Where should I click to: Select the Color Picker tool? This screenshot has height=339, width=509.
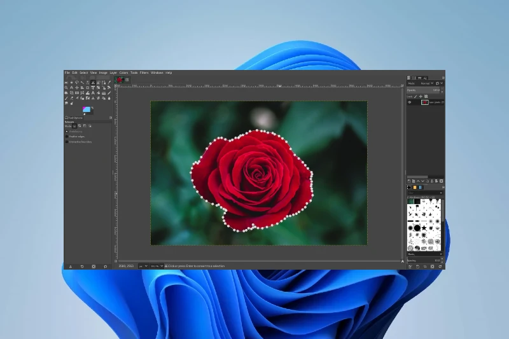(109, 83)
